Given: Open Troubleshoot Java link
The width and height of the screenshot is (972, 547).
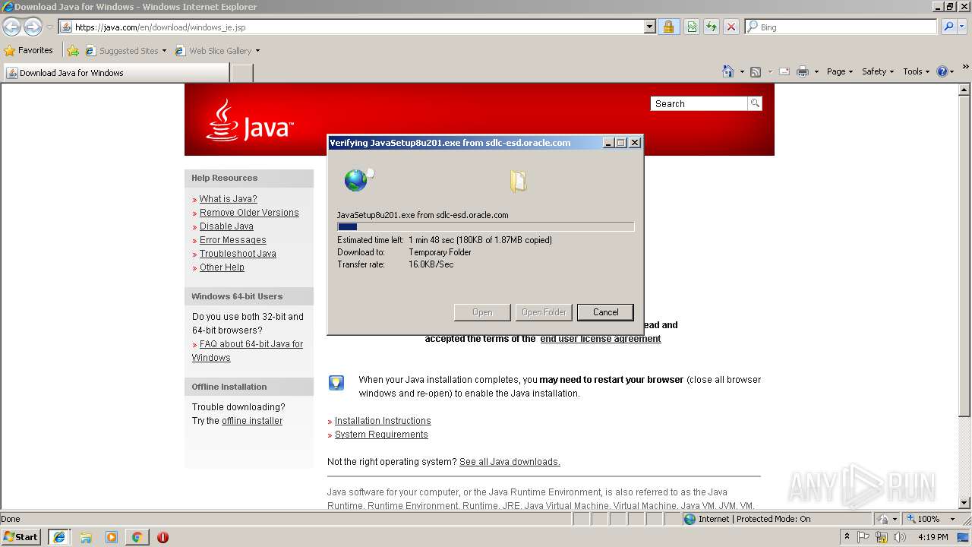Looking at the screenshot, I should [x=238, y=254].
